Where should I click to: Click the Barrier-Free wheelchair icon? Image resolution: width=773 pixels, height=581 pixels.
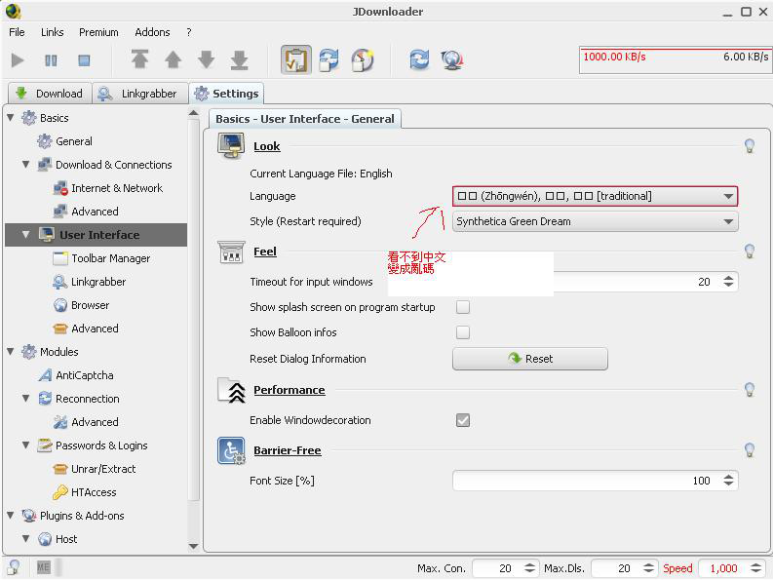tap(231, 450)
